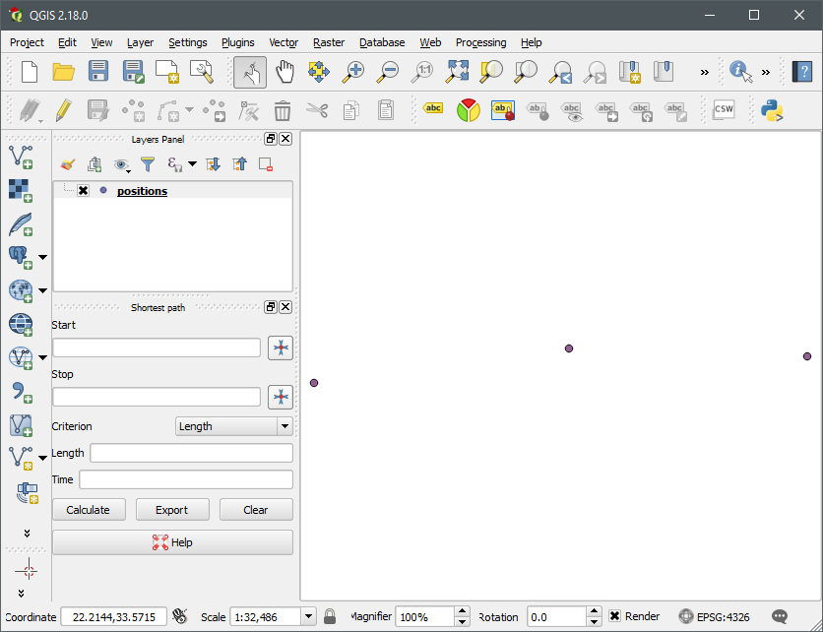
Task: Open the Criterion Length dropdown
Action: pos(234,426)
